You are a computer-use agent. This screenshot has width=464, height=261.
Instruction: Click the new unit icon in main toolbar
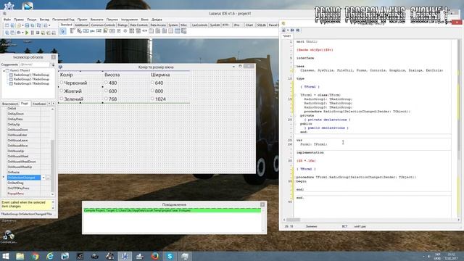pos(7,25)
